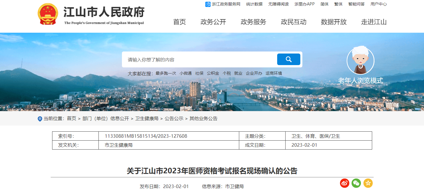Select the 公积金 popular search term
Image resolution: width=424 pixels, height=195 pixels.
click(x=213, y=73)
